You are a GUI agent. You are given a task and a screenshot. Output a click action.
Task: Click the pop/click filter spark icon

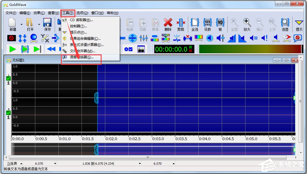click(177, 38)
